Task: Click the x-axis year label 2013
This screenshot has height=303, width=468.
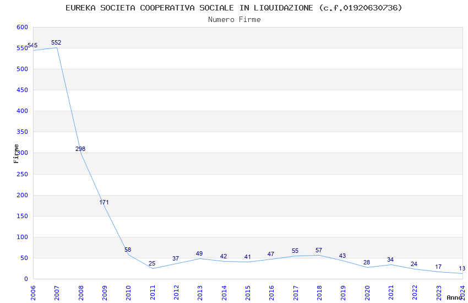Action: coord(200,293)
